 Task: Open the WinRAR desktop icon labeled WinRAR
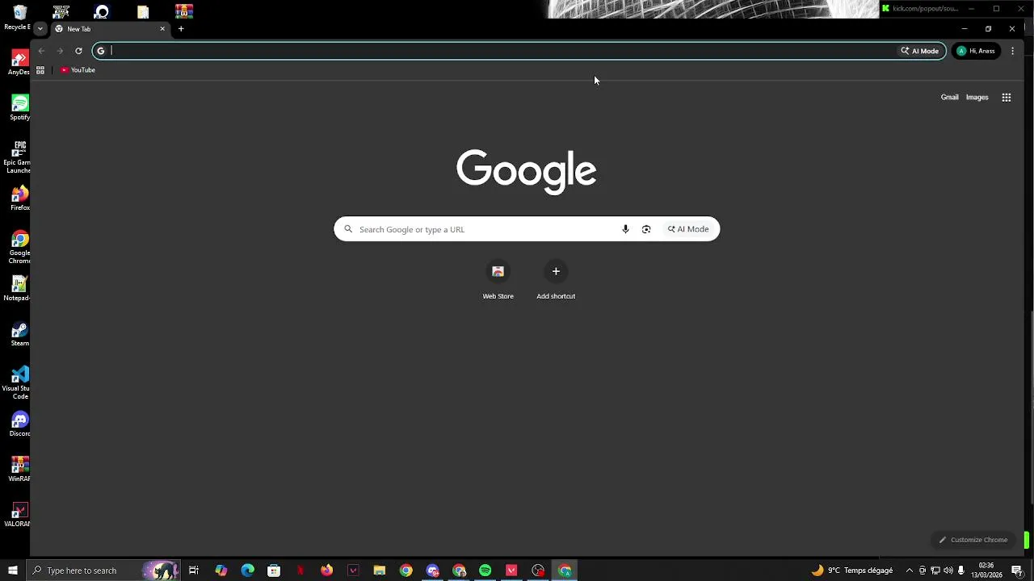pyautogui.click(x=19, y=469)
